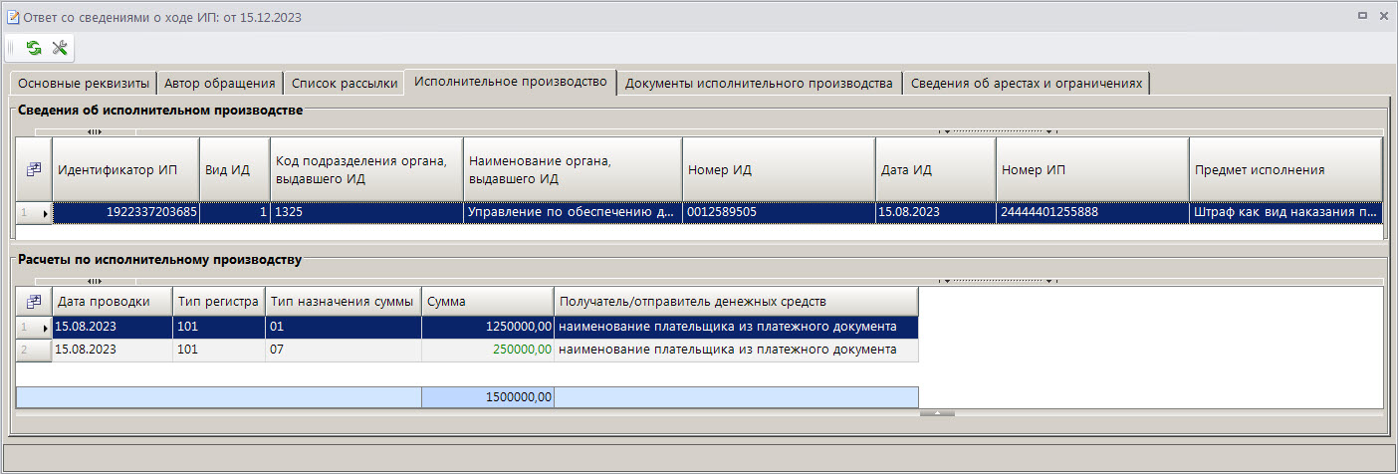
Task: Sort by Дата ИД column header
Action: point(935,170)
